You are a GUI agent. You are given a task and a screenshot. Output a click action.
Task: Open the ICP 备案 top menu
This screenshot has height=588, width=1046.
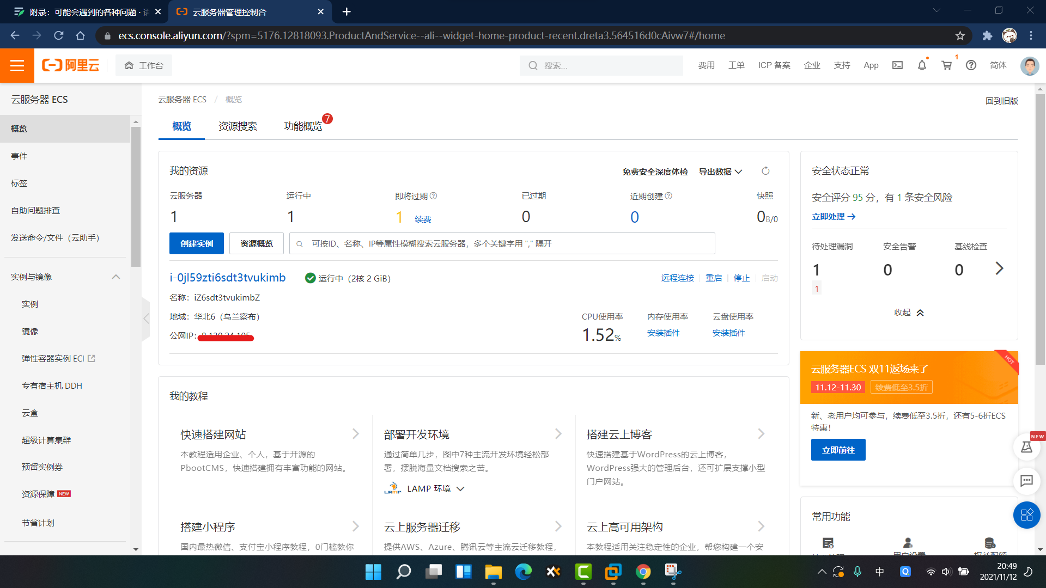[774, 65]
